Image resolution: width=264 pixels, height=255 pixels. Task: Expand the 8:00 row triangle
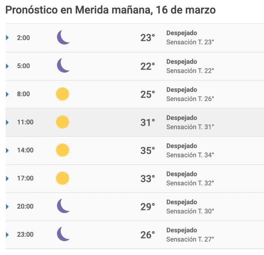[x=7, y=94]
